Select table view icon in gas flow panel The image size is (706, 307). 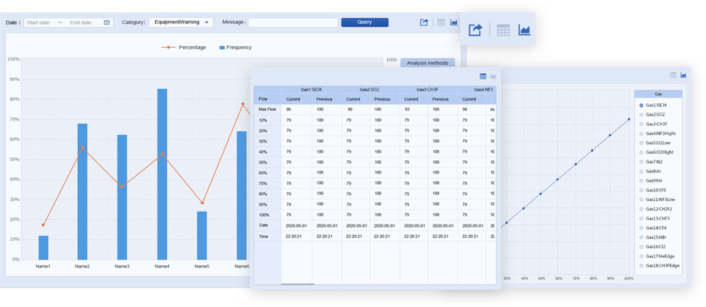483,76
